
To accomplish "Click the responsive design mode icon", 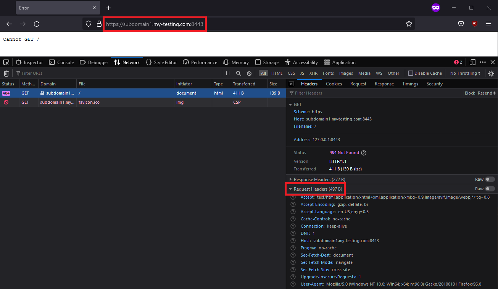I will tap(472, 63).
